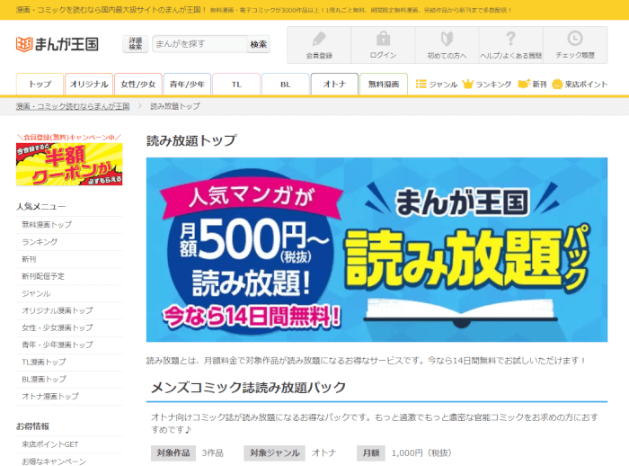629x466 pixels.
Task: Switch to the 青年/少年 tab
Action: [187, 84]
